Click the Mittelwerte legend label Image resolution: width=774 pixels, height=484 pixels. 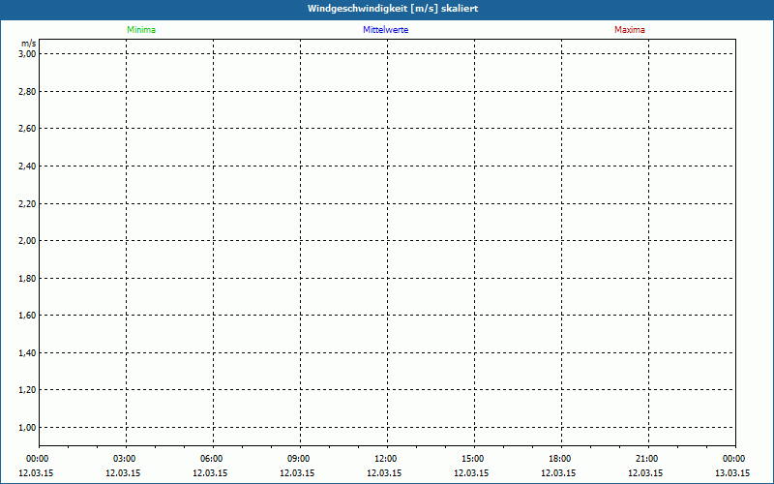[385, 30]
